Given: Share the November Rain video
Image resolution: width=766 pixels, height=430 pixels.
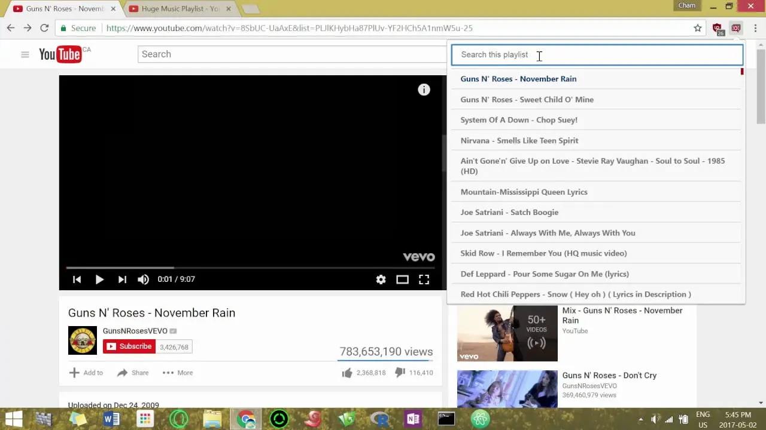Looking at the screenshot, I should [132, 373].
